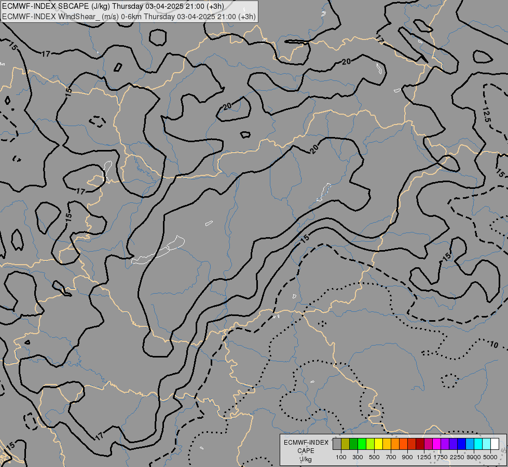
Task: Pick the dark red legend swatch
Action: coord(420,444)
